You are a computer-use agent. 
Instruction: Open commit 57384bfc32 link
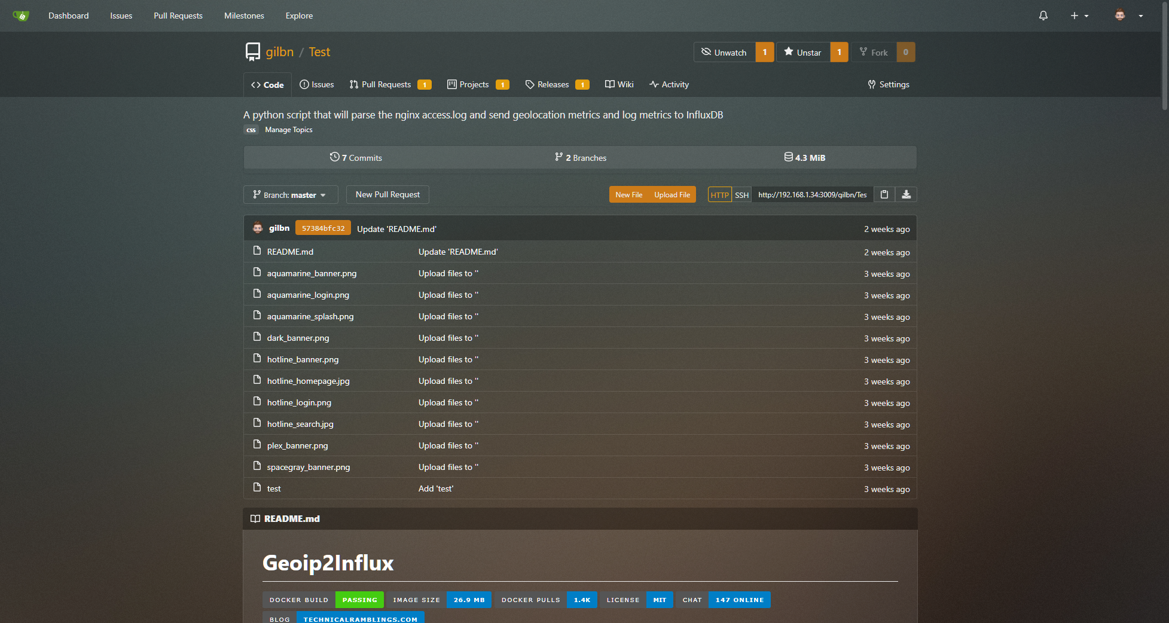323,228
